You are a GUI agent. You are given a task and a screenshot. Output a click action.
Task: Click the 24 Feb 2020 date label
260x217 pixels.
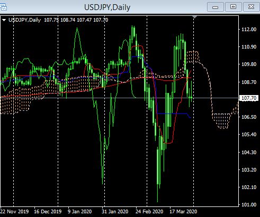point(149,211)
